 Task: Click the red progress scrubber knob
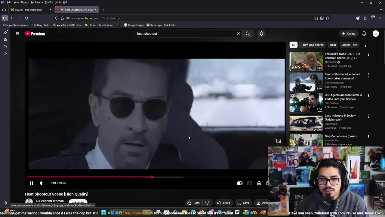pos(152,177)
